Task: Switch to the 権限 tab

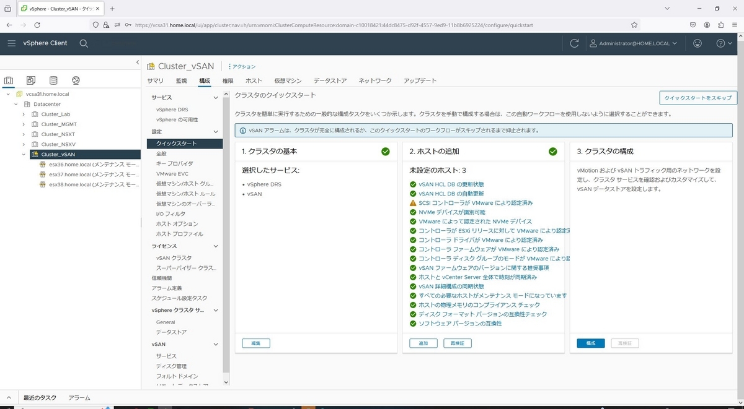Action: [x=228, y=81]
